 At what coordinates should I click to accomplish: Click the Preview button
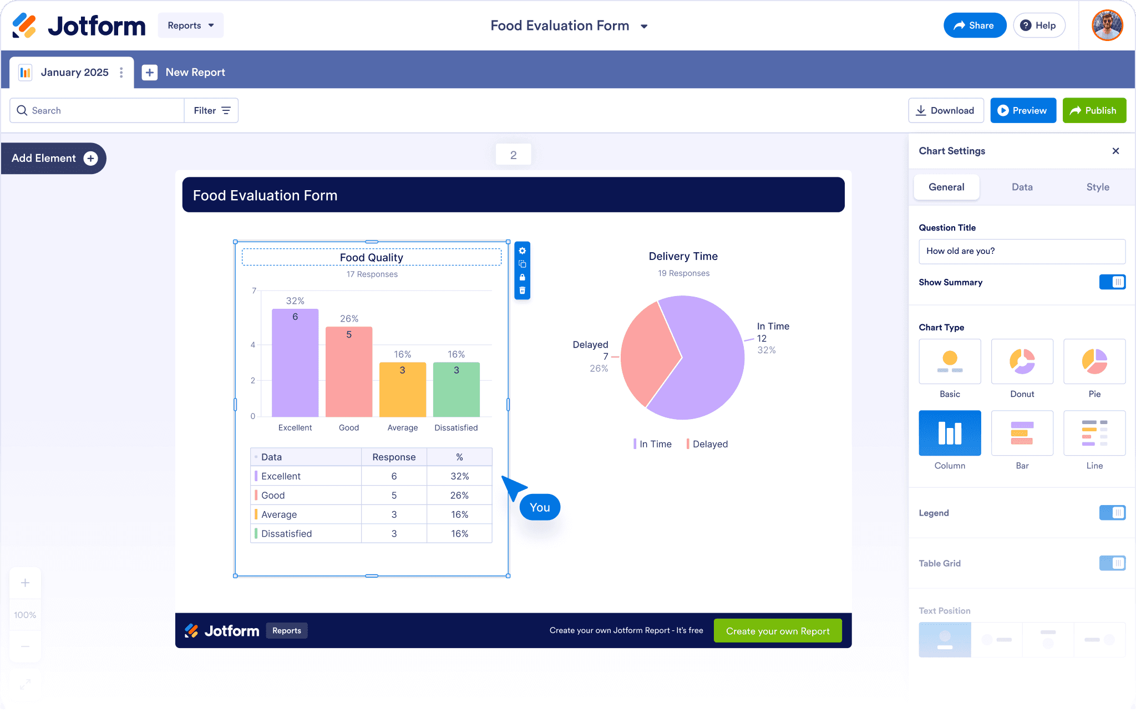click(x=1023, y=110)
